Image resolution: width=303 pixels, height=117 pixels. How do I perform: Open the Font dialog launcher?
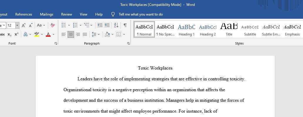56,44
